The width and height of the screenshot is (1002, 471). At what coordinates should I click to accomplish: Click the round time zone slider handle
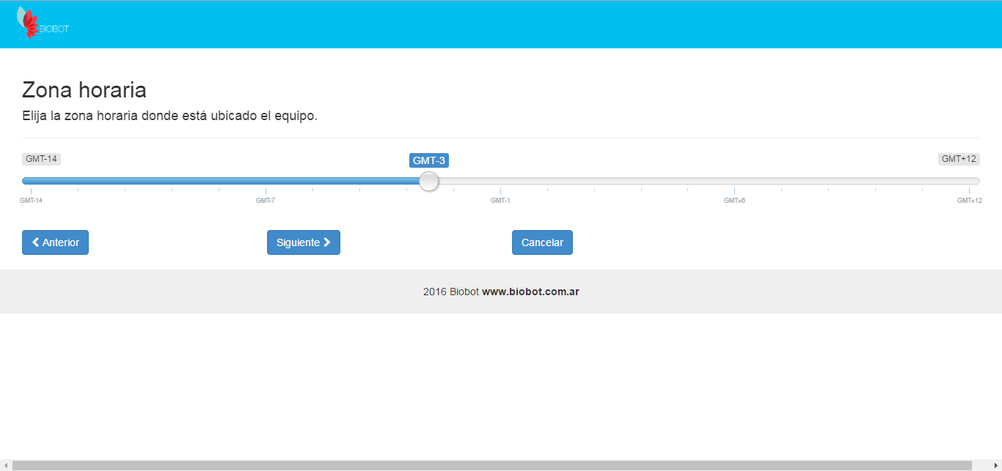click(x=429, y=181)
